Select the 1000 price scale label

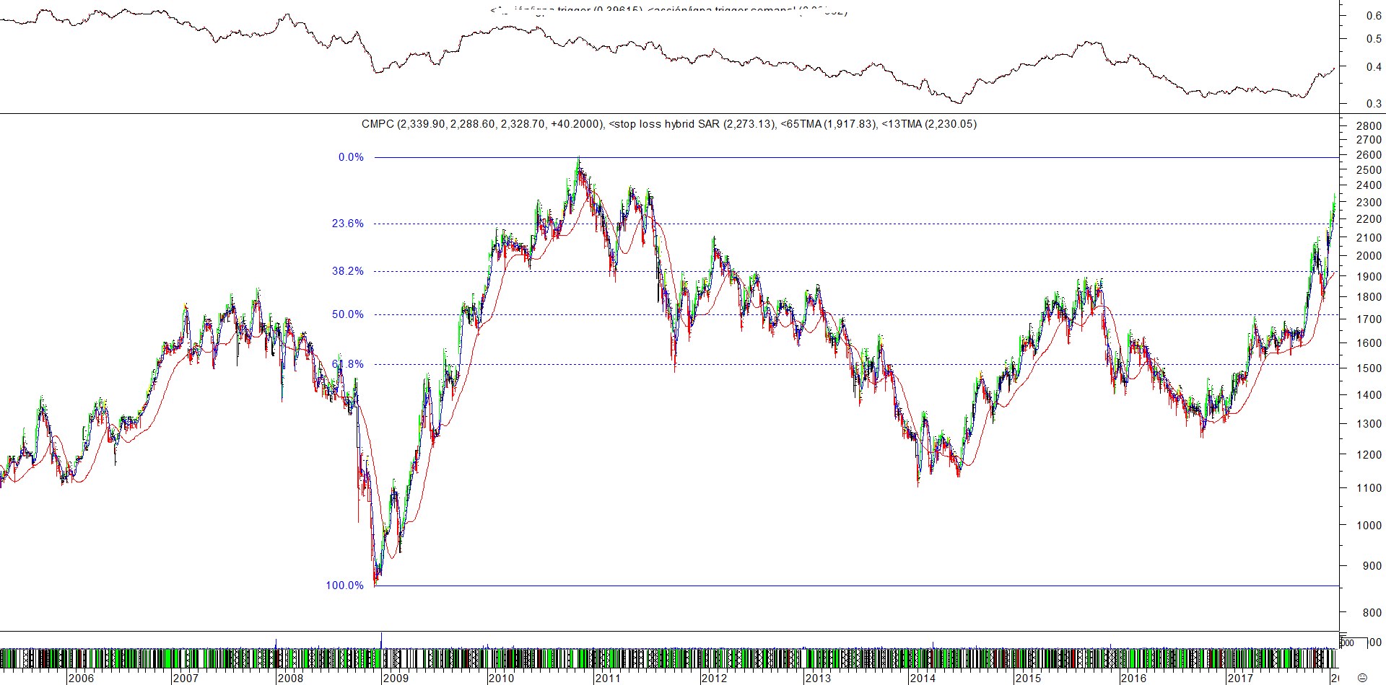[x=1369, y=526]
